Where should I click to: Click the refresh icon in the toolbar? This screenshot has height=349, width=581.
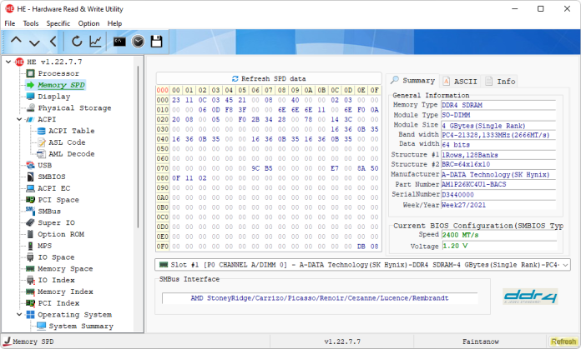pos(77,41)
